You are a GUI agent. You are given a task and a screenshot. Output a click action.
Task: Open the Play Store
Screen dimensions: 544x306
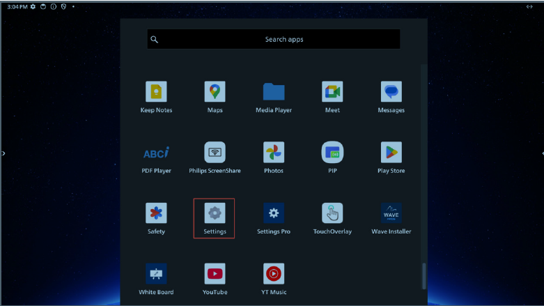(391, 153)
